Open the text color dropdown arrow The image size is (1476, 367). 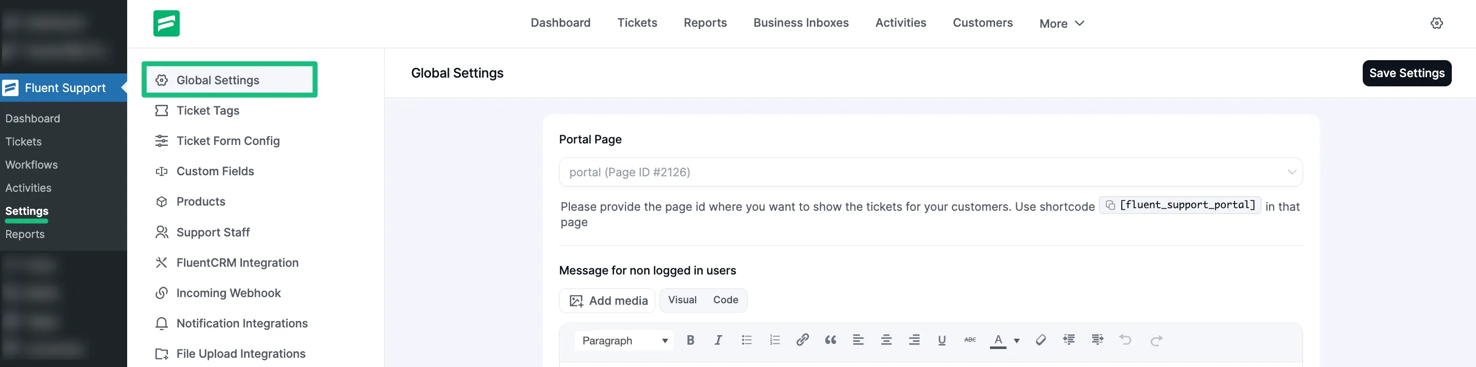(x=1016, y=341)
